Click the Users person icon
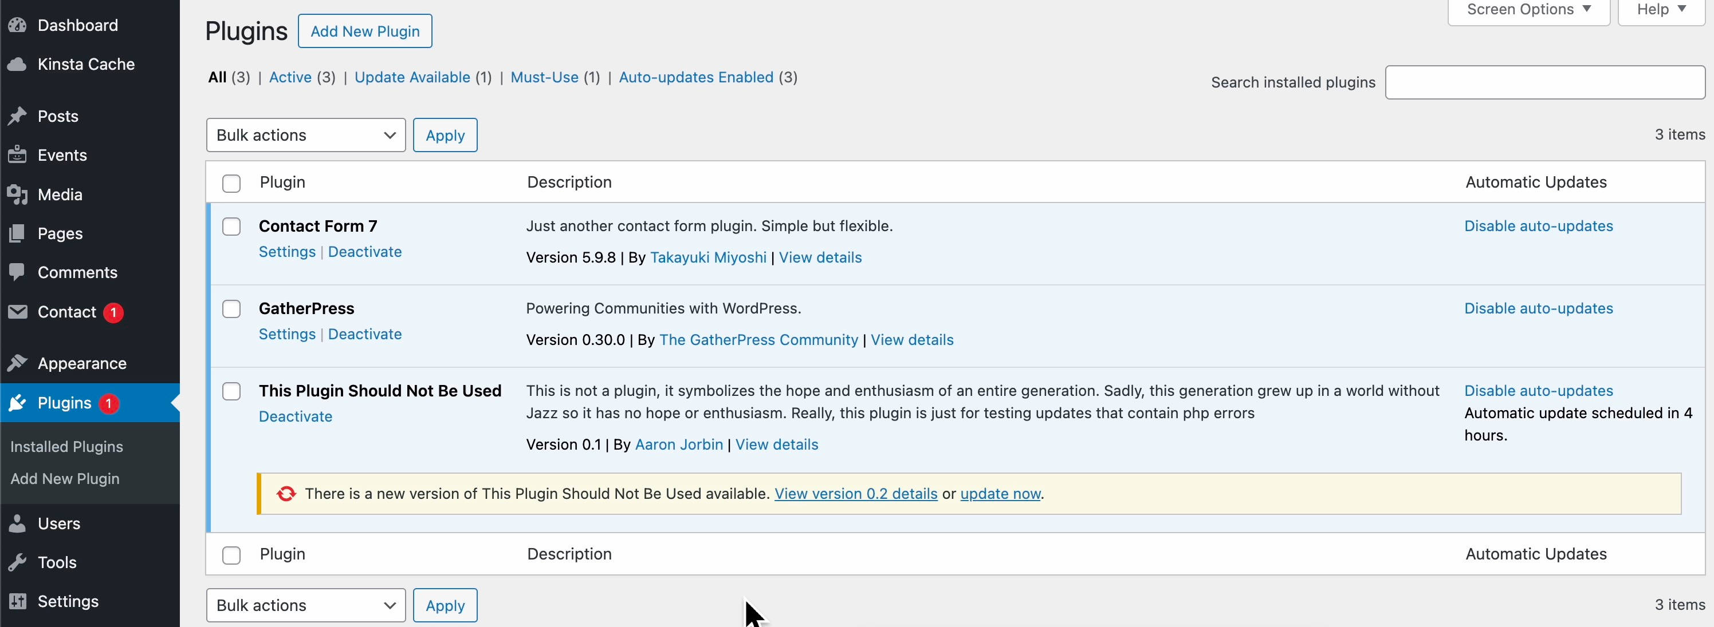The height and width of the screenshot is (627, 1714). tap(17, 523)
